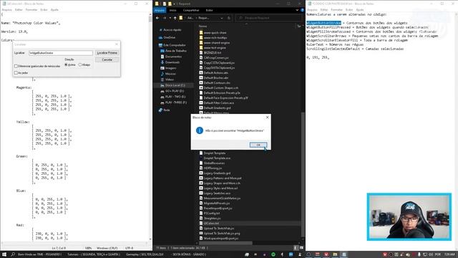The image size is (458, 258).
Task: Select OneDrive in the navigation pane
Action: pos(169,37)
